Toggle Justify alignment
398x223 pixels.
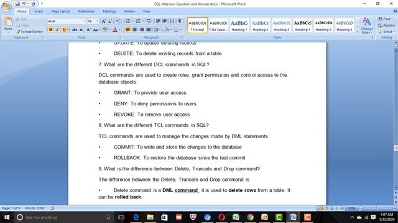pos(149,30)
